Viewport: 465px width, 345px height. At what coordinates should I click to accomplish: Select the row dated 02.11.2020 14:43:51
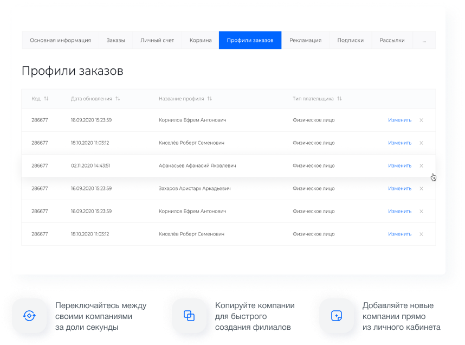pos(91,166)
